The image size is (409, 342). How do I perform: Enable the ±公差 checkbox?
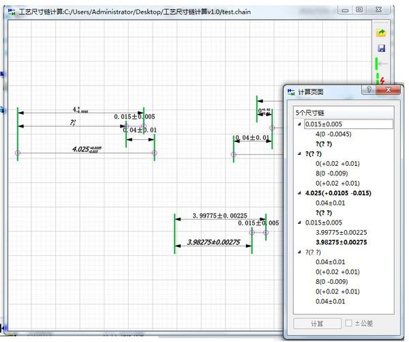[348, 323]
